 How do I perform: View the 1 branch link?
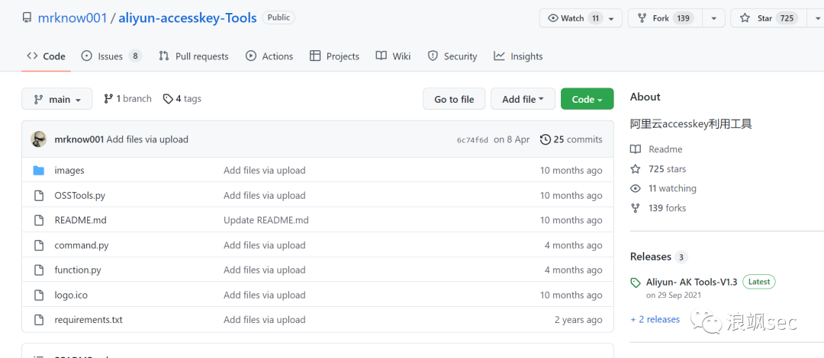127,99
